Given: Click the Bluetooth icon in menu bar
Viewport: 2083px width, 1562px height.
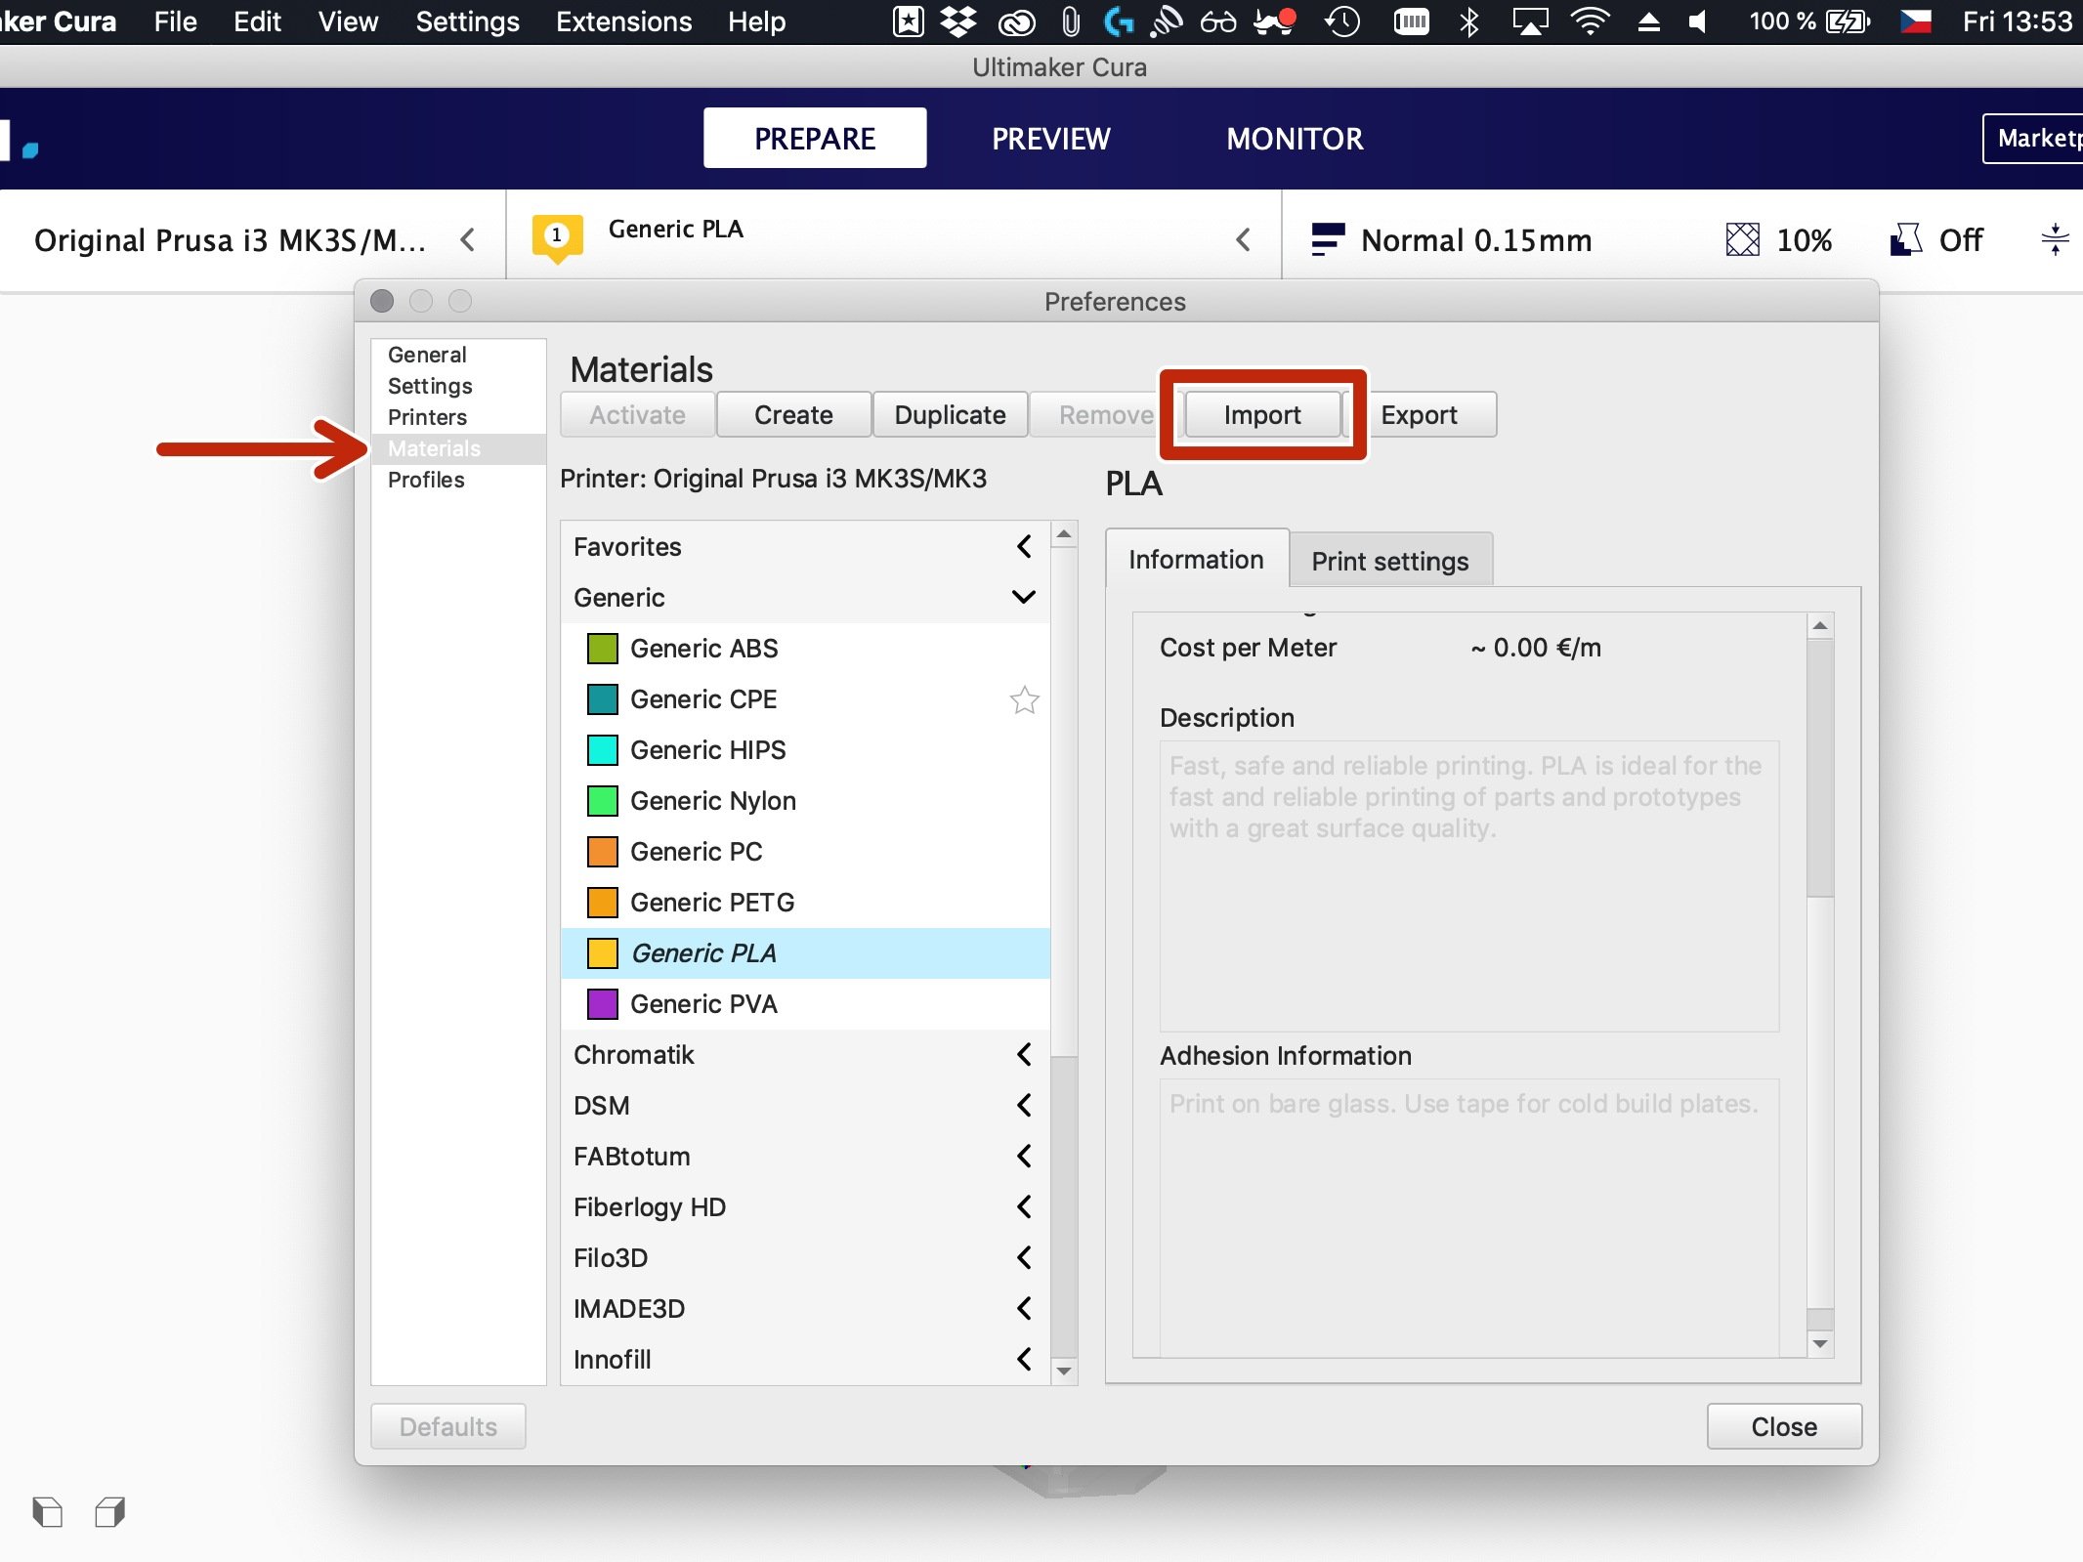Looking at the screenshot, I should tap(1468, 21).
